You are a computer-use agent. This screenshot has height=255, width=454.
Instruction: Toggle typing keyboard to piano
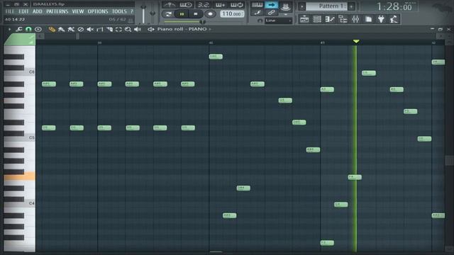(257, 5)
